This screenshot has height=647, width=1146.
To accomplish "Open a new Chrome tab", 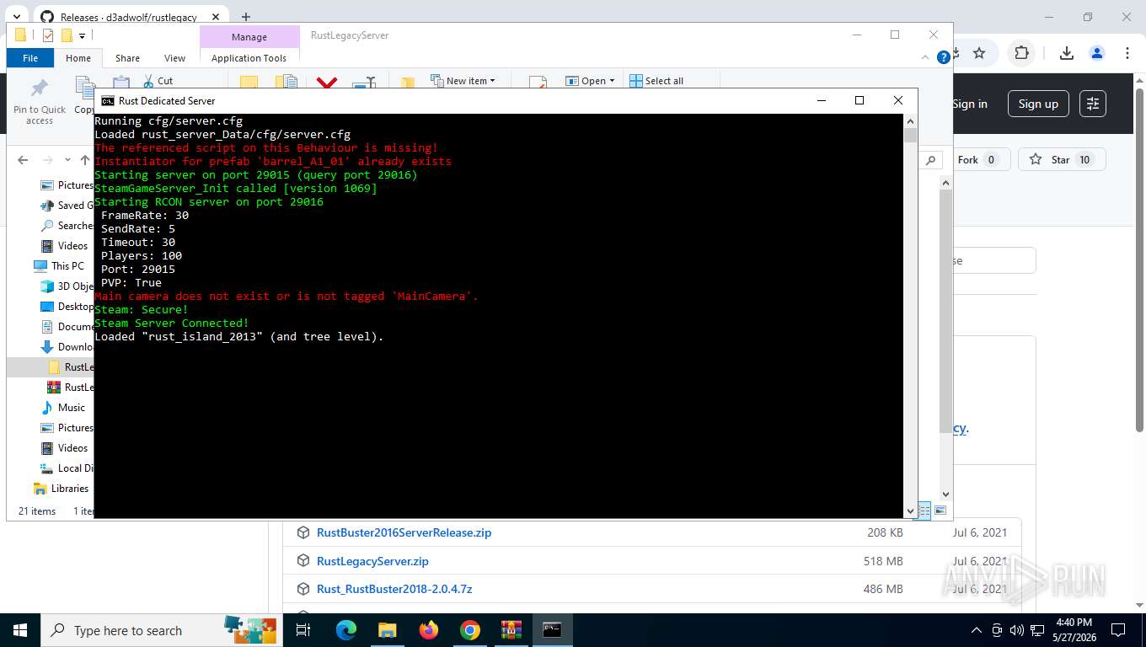I will coord(246,17).
